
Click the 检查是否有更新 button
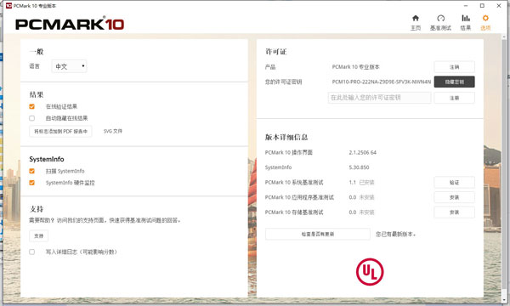coord(317,234)
